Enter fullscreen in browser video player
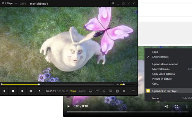 coord(177,106)
